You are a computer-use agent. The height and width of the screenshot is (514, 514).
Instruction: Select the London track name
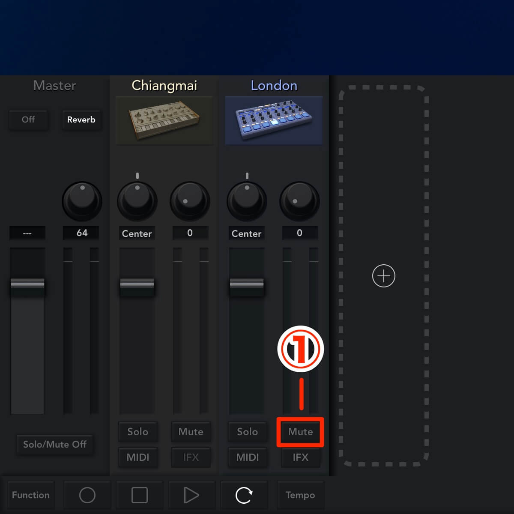coord(274,85)
